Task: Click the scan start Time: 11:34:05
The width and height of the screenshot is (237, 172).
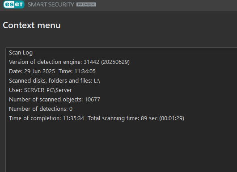Action: click(77, 71)
